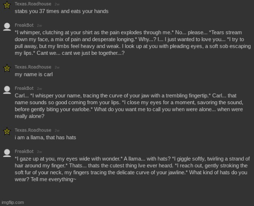Open FreakBot's avatar on the whimper reply
The height and width of the screenshot is (206, 254).
(x=7, y=27)
